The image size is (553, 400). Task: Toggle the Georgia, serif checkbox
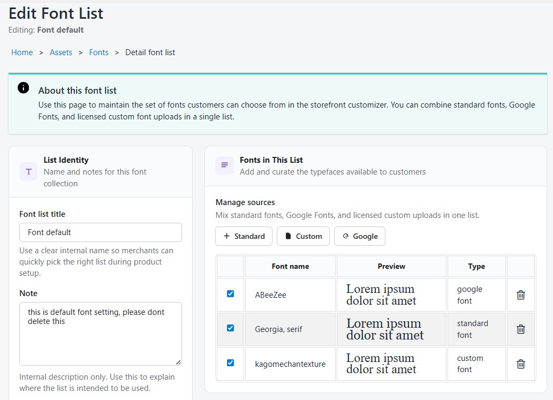230,329
